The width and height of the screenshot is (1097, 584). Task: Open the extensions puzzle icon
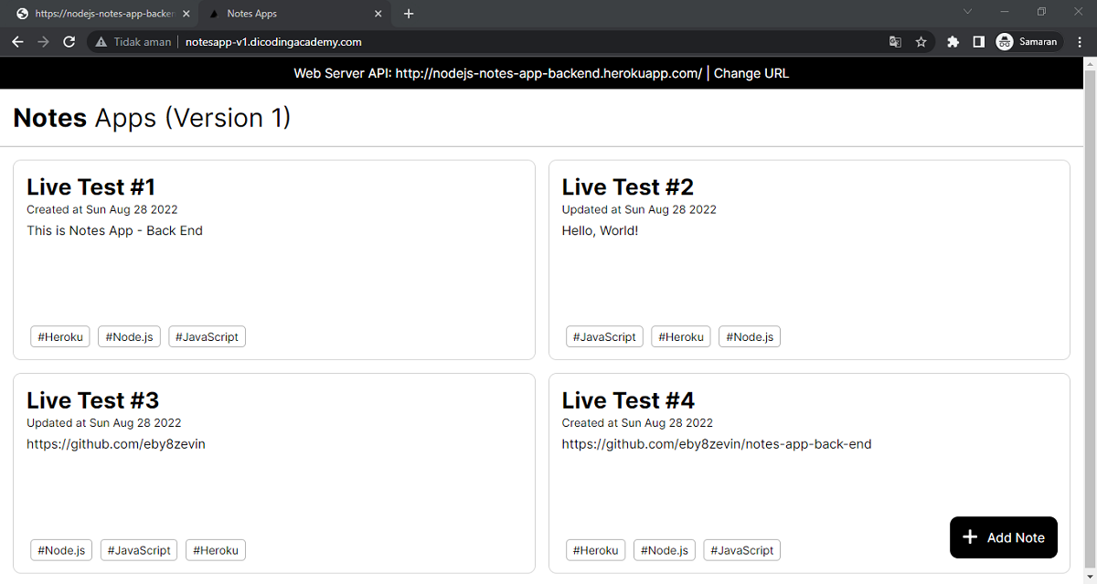point(953,42)
